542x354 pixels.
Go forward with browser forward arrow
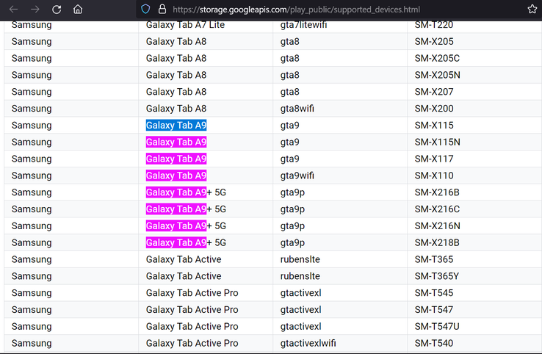tap(35, 10)
